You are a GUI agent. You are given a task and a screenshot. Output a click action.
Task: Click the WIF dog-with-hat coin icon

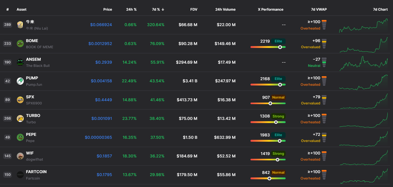[x=20, y=156]
